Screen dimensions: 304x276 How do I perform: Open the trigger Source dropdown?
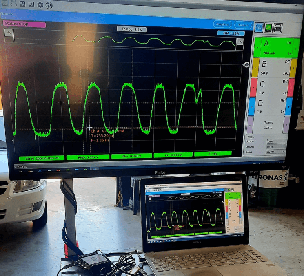(276, 141)
